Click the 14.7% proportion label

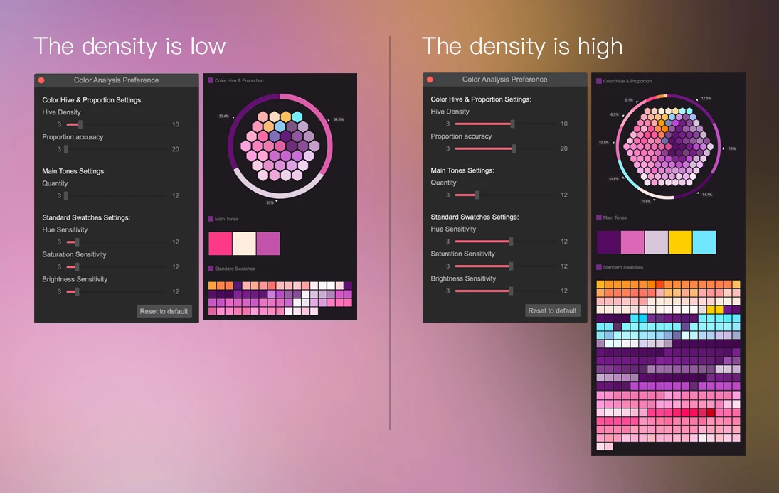click(707, 195)
